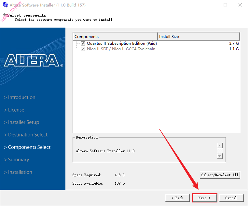The image size is (248, 206).
Task: Click the Altera logo in sidebar
Action: [x=34, y=61]
